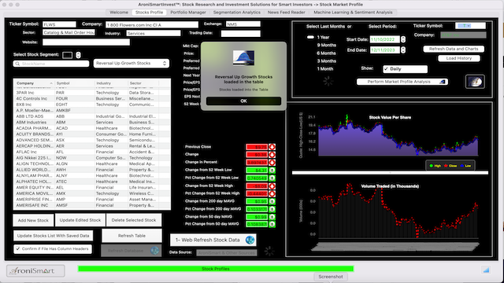
Task: Open the Welcome tab
Action: 119,13
